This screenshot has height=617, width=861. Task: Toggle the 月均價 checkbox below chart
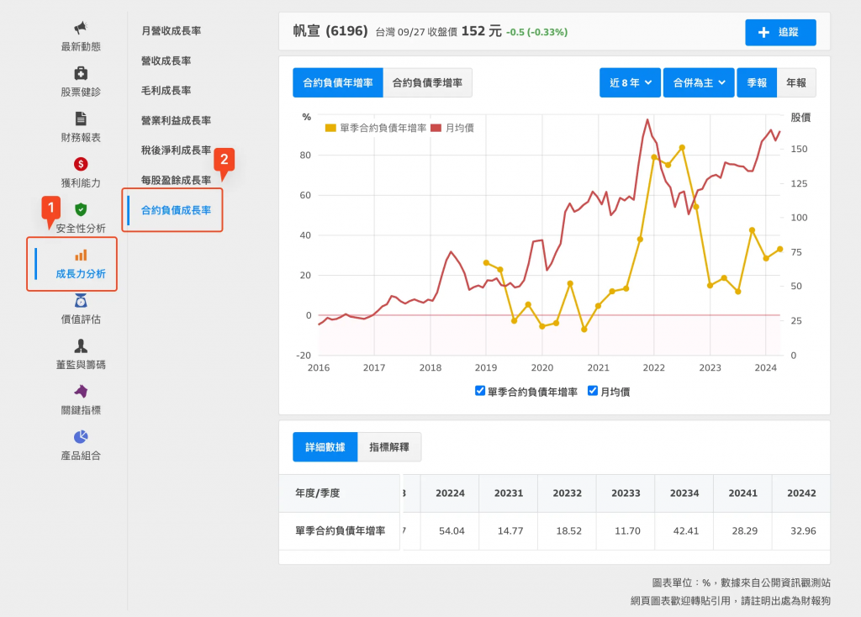tap(593, 391)
